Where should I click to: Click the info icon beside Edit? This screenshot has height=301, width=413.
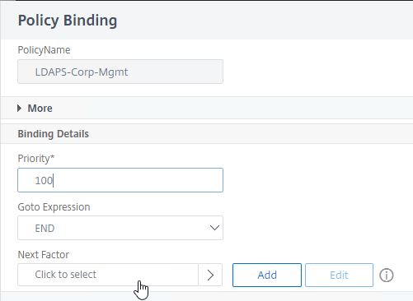[387, 276]
